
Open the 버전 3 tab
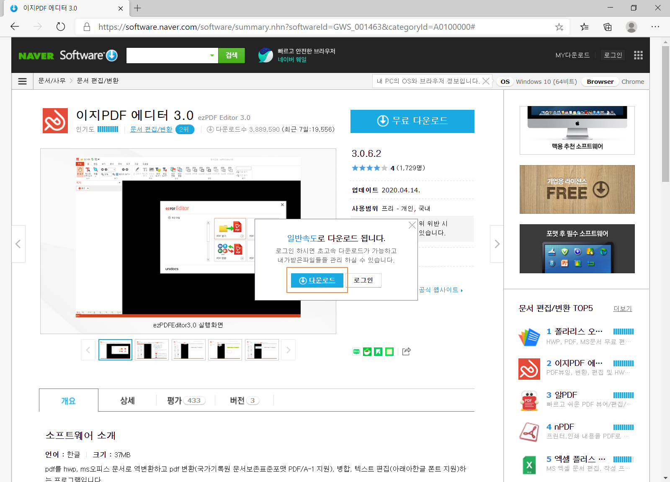(x=244, y=401)
